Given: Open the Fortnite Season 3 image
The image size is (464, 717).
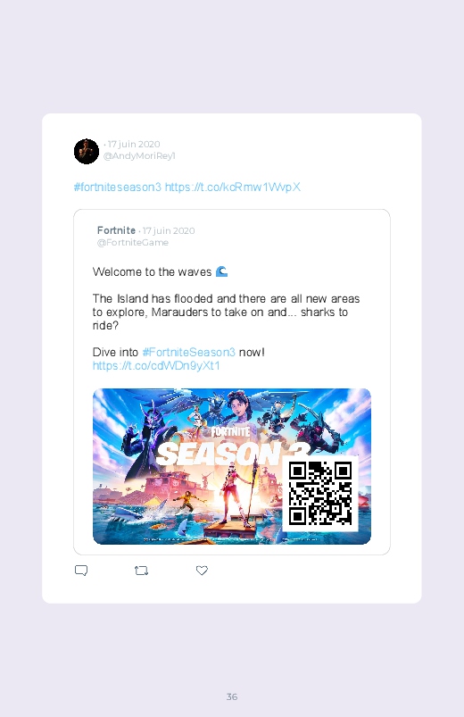Looking at the screenshot, I should click(232, 466).
